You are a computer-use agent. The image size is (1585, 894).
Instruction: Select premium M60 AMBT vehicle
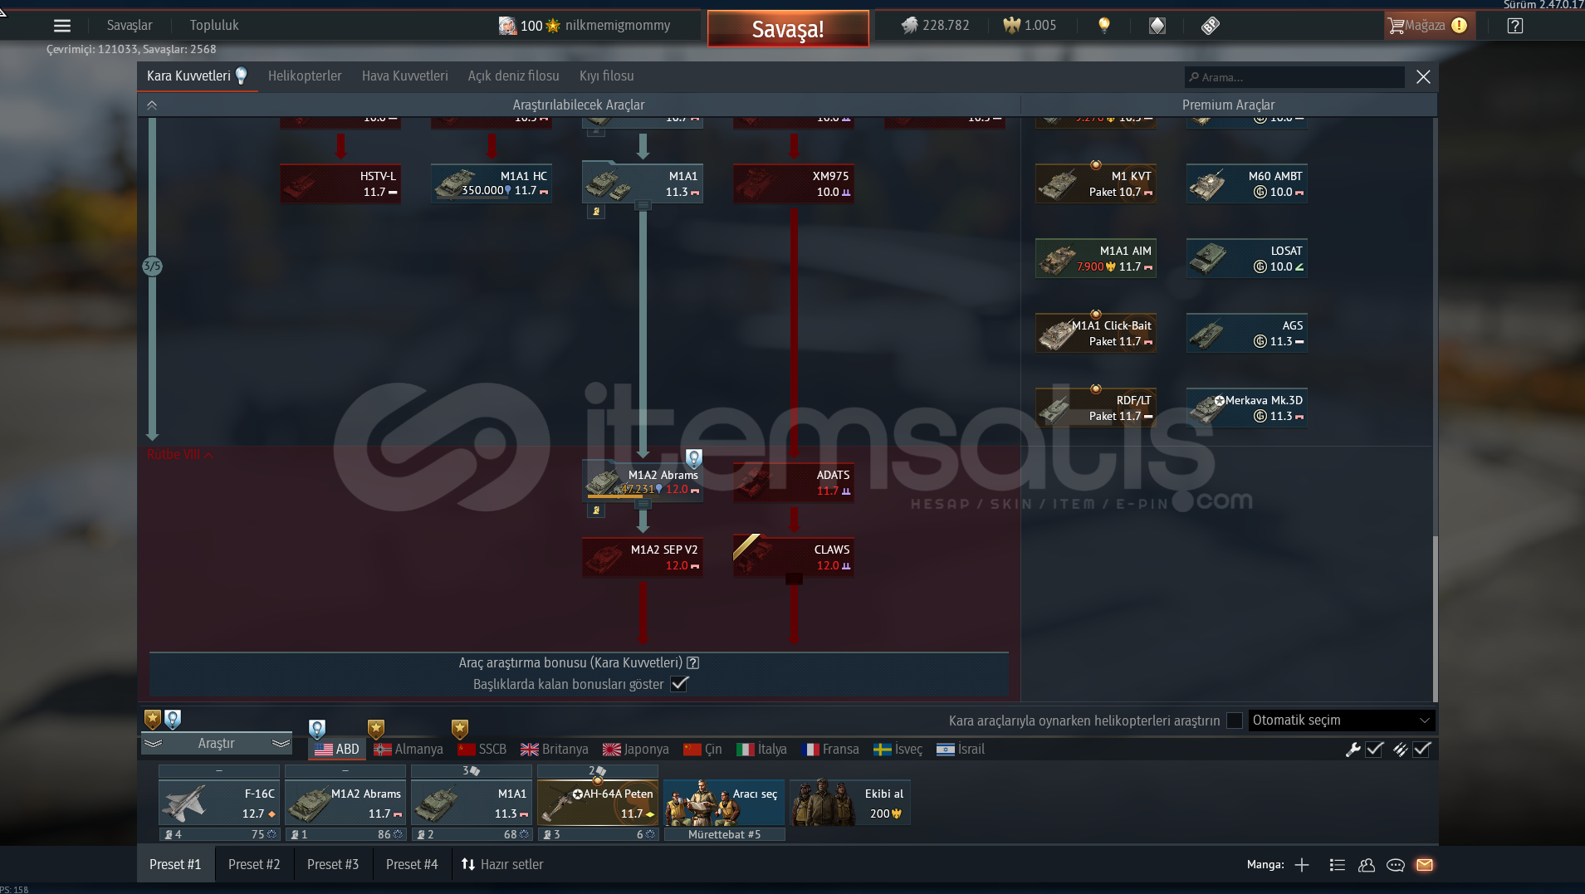click(x=1247, y=183)
